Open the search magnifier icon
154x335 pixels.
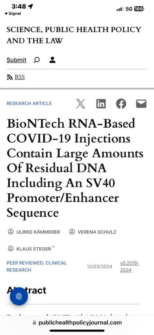pos(37,60)
